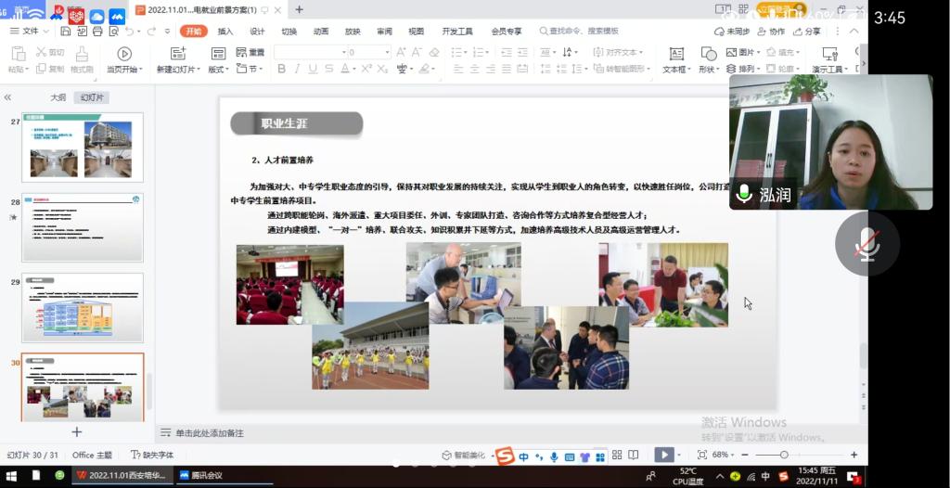Toggle the muted microphone button

(x=867, y=244)
